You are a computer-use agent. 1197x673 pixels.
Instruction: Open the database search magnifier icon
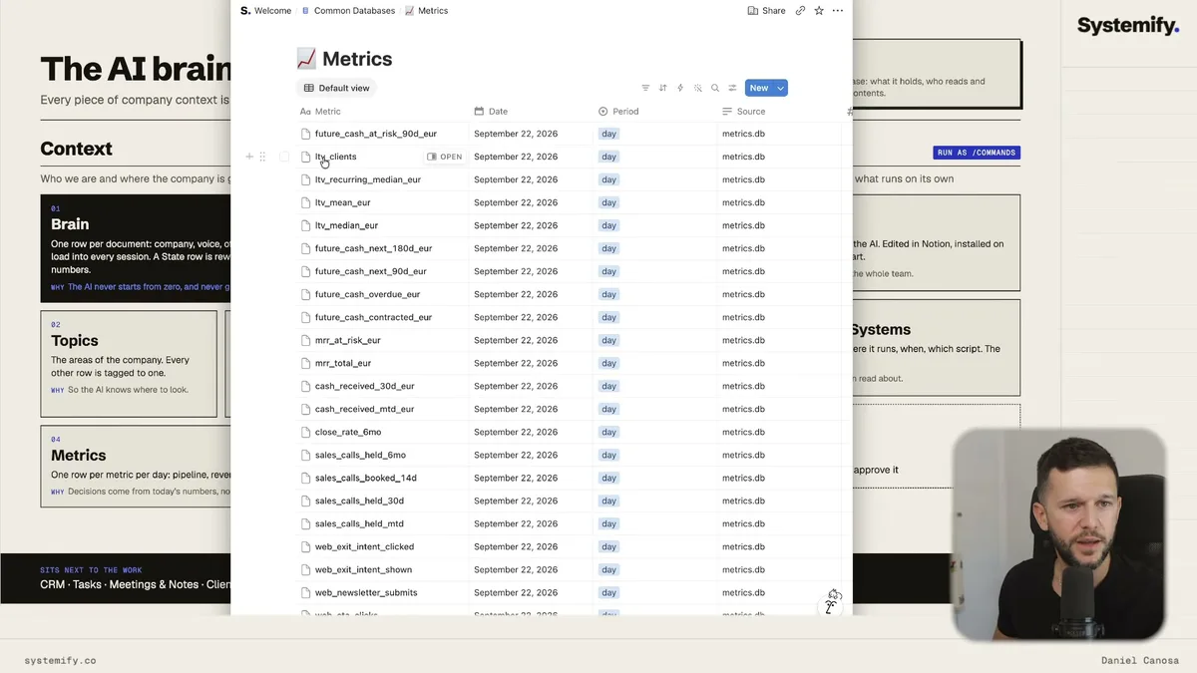click(715, 88)
